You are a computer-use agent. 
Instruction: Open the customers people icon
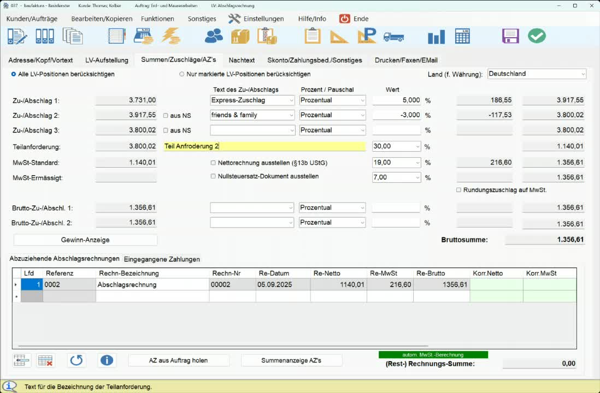(x=214, y=36)
